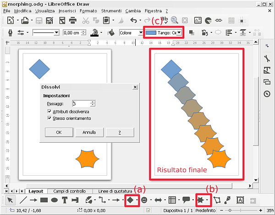Image resolution: width=275 pixels, height=215 pixels.
Task: Choose the smiley symbol shapes tool
Action: click(x=144, y=200)
